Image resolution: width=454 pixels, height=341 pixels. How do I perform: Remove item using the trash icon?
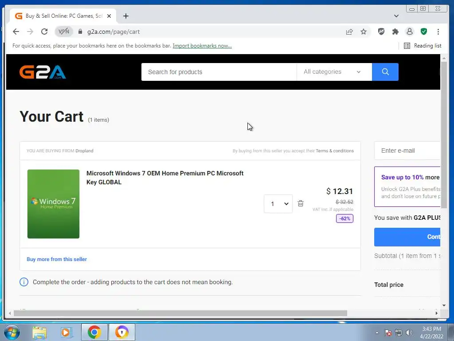(x=301, y=203)
